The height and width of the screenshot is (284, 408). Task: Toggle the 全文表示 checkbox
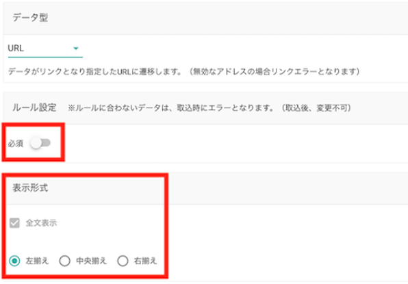[14, 223]
